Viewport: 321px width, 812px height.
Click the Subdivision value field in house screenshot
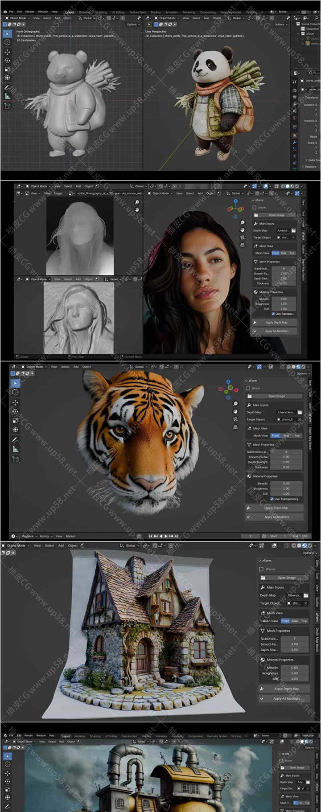295,638
